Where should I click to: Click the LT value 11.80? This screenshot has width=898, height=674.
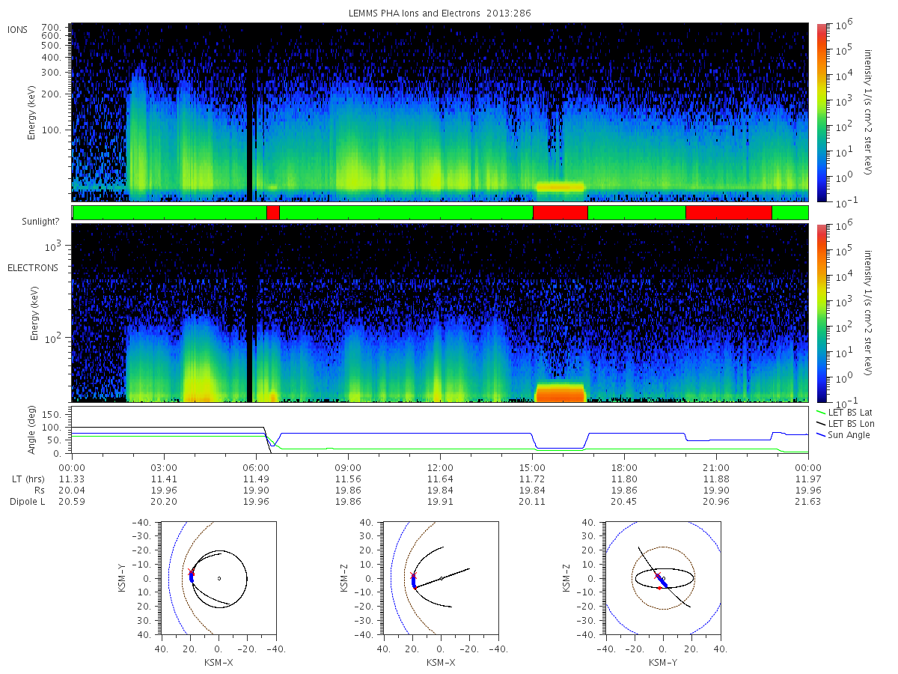click(624, 479)
